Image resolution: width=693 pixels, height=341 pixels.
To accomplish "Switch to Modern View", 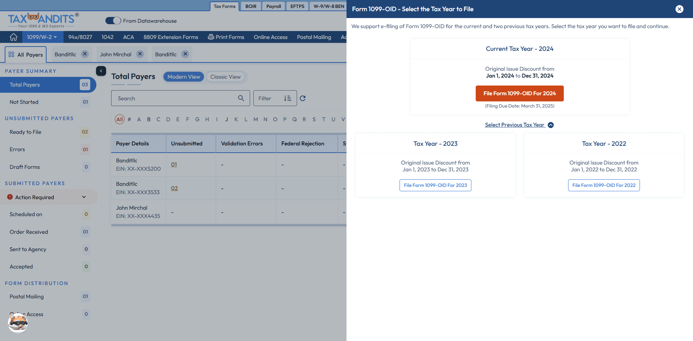I will click(x=184, y=77).
